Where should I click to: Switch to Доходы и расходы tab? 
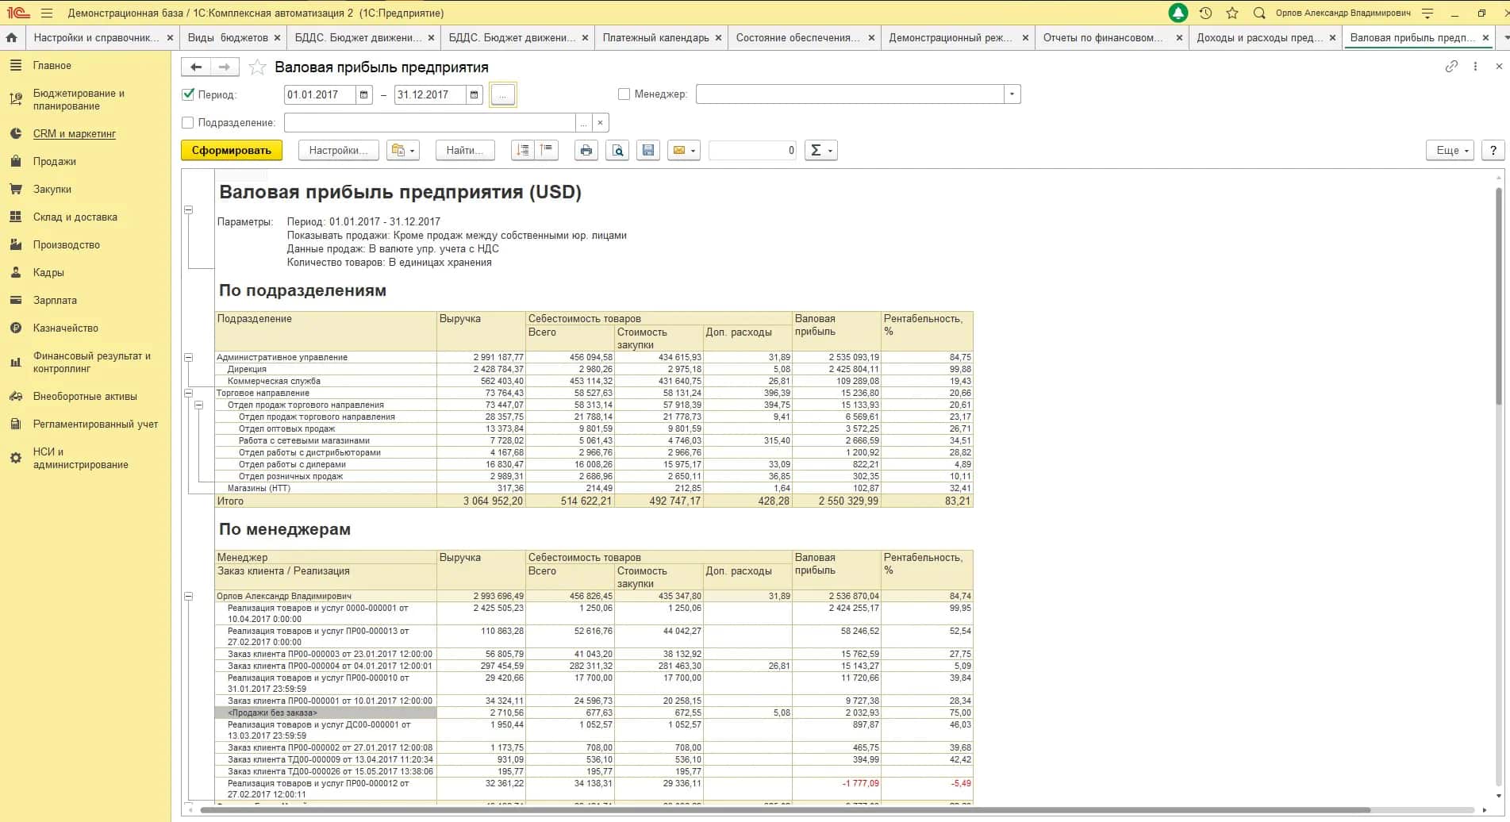1258,37
